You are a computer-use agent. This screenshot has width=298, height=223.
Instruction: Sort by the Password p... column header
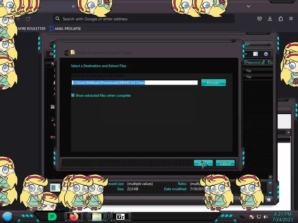pyautogui.click(x=255, y=62)
